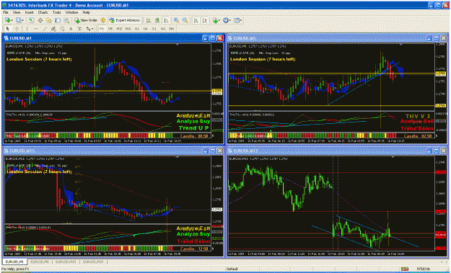Screen dimensions: 451x273
Task: Toggle the Expert Advisors button
Action: [x=125, y=20]
